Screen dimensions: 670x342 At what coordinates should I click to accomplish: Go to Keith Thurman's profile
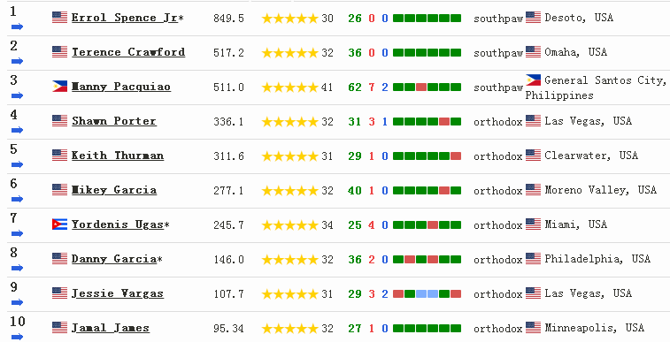[118, 156]
